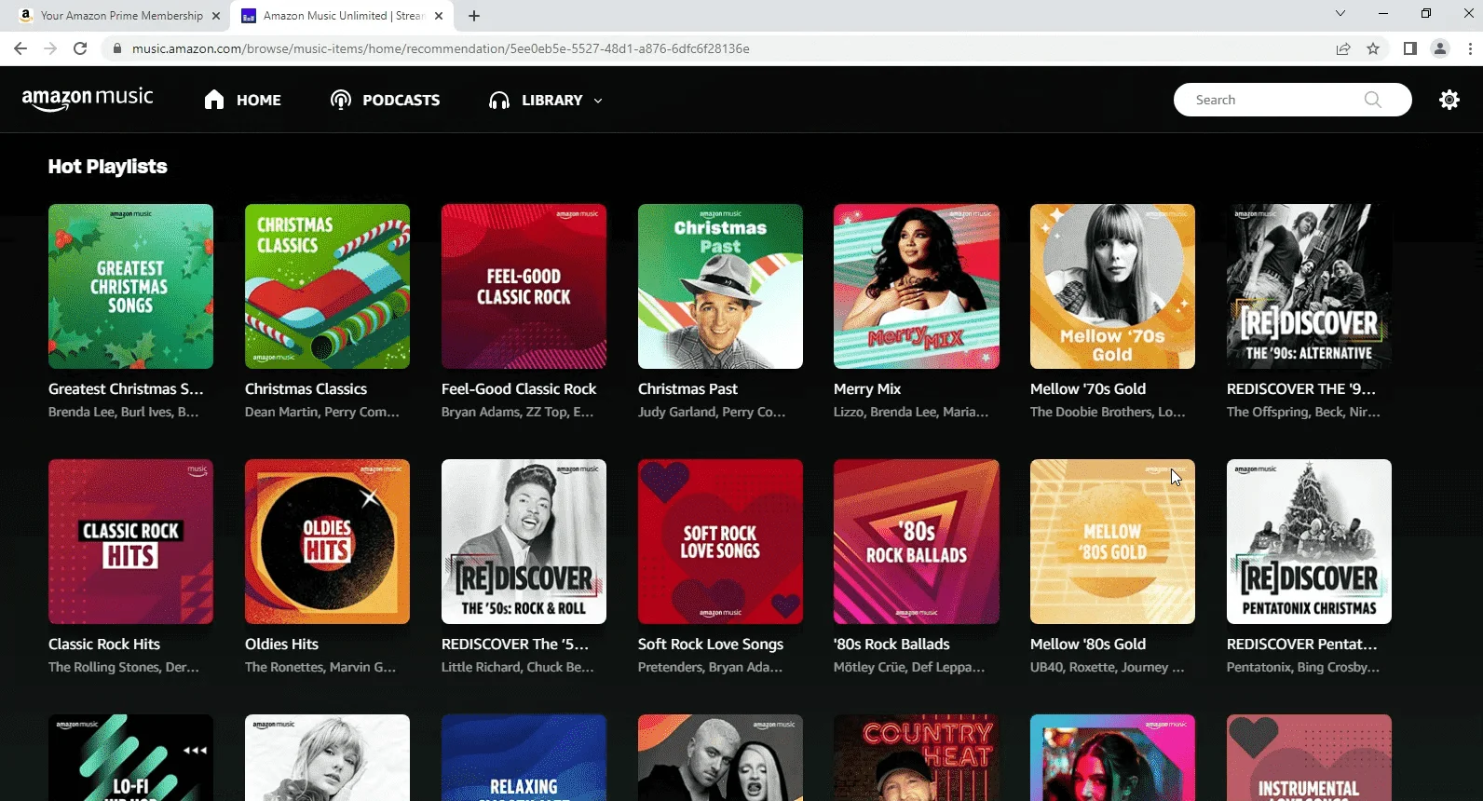Open Christmas Past playlist cover
The width and height of the screenshot is (1483, 801).
pos(720,287)
